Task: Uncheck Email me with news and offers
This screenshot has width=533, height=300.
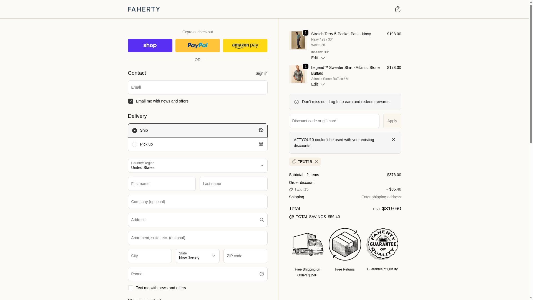Action: click(x=131, y=101)
